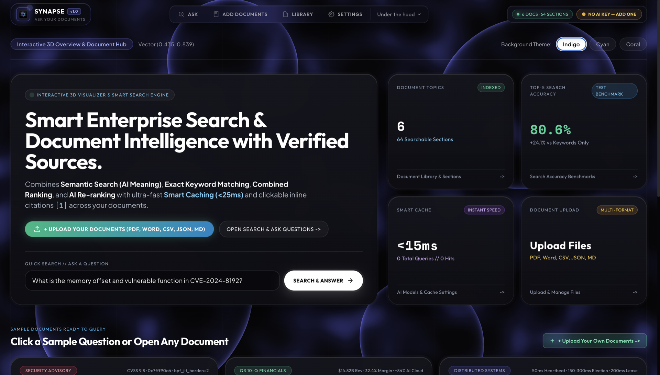Click the arrow next to Document Library & Sections
Image resolution: width=660 pixels, height=375 pixels.
tap(502, 177)
